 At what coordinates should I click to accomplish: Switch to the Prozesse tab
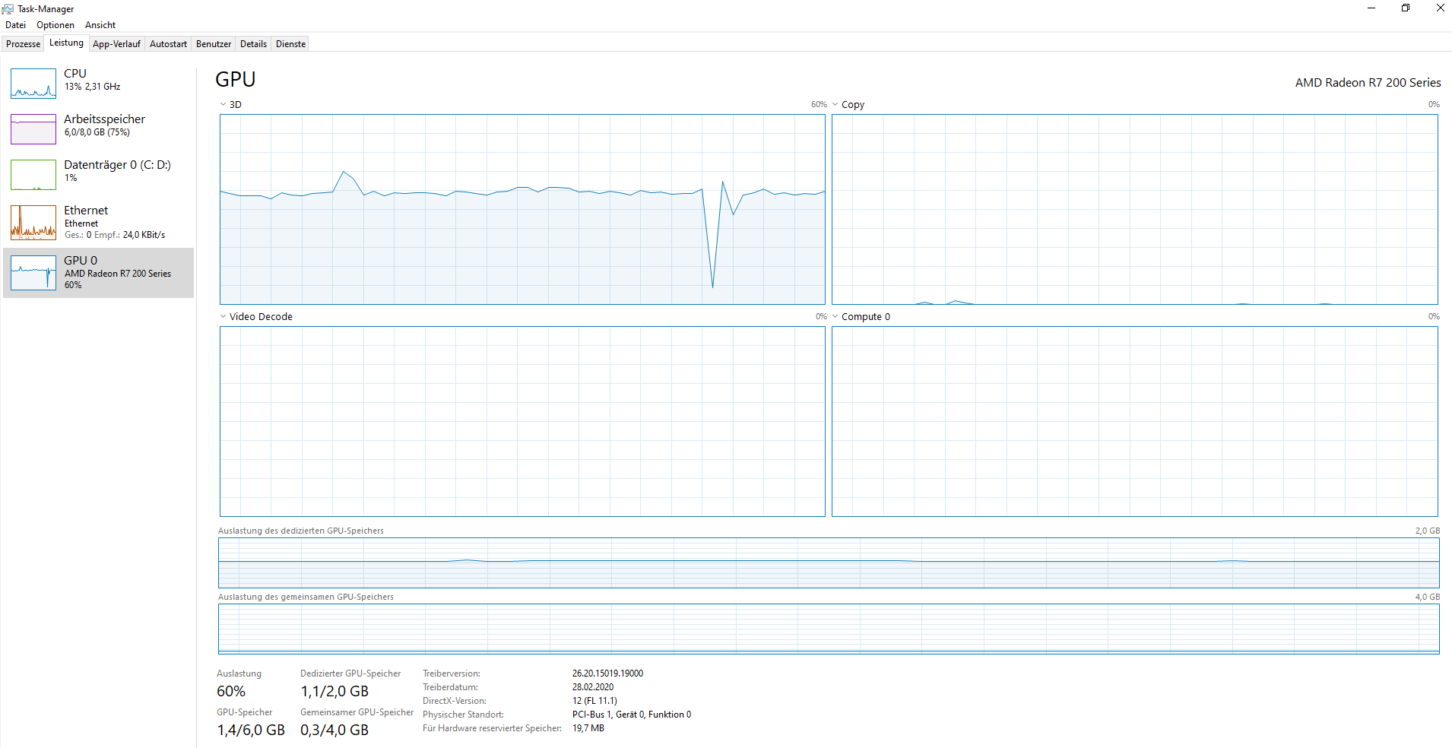[22, 43]
